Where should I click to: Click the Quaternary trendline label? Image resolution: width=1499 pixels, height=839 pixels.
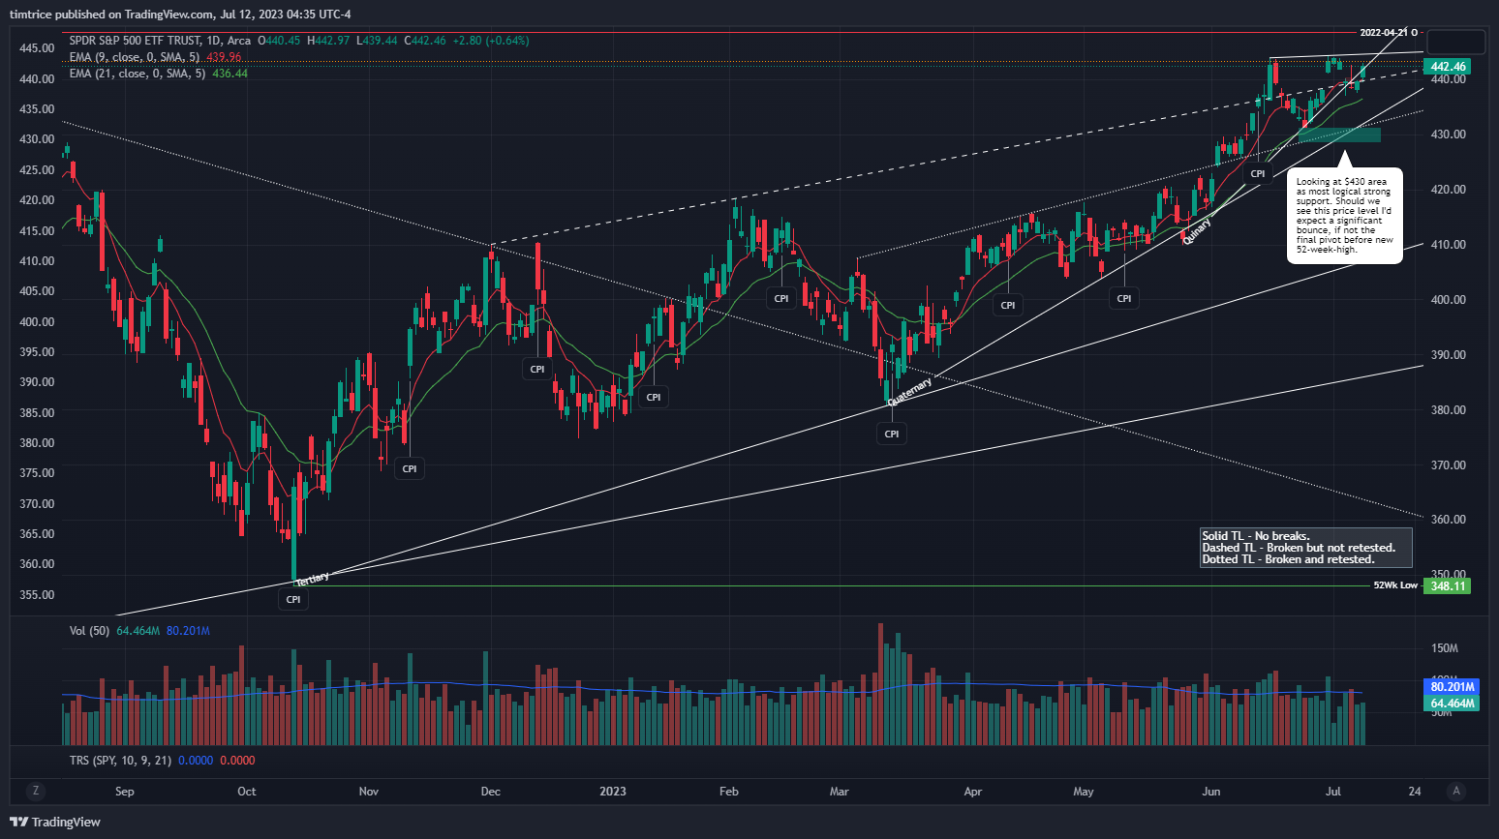tap(910, 391)
